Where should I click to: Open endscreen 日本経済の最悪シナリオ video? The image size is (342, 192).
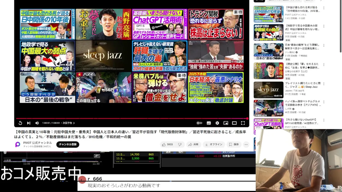pos(216,87)
